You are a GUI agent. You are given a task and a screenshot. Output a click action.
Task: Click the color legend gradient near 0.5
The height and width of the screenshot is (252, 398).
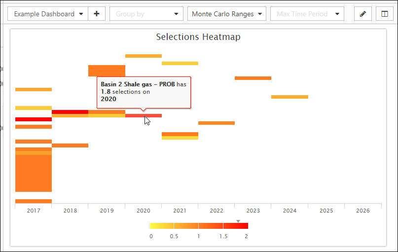174,226
